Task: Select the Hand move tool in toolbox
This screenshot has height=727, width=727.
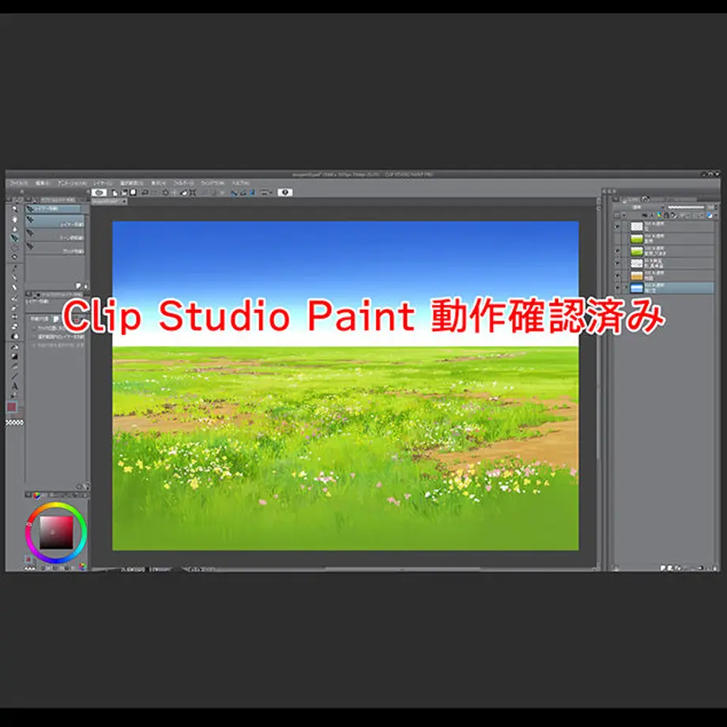Action: 14,220
